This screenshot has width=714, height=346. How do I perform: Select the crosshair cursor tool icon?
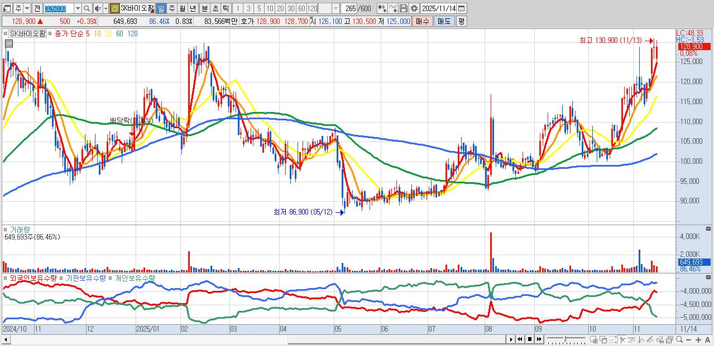tap(622, 339)
